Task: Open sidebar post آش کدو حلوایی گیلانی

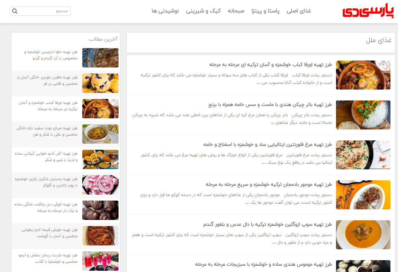Action: (46, 157)
